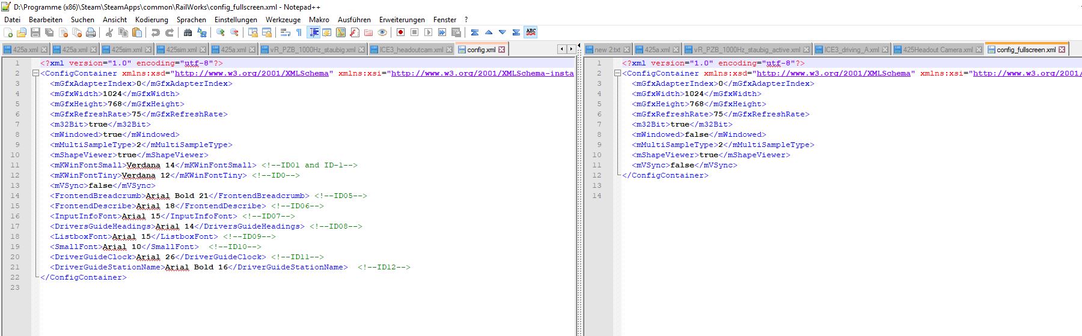Image resolution: width=1082 pixels, height=336 pixels.
Task: Toggle the word wrap toolbar button
Action: tap(286, 32)
